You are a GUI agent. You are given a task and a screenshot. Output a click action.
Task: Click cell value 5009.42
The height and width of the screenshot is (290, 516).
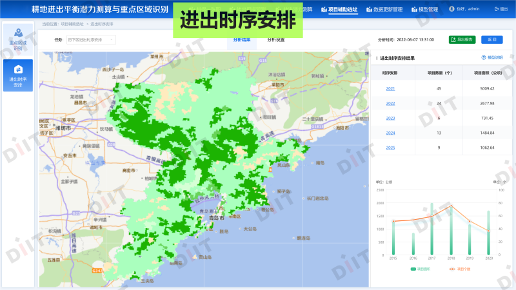[x=487, y=88]
